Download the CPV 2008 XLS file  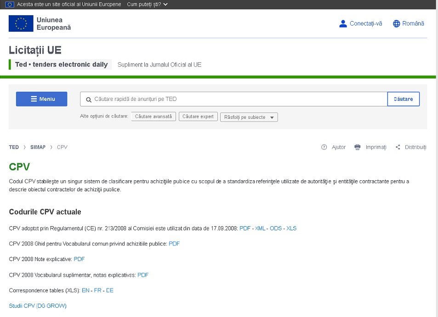pyautogui.click(x=291, y=228)
